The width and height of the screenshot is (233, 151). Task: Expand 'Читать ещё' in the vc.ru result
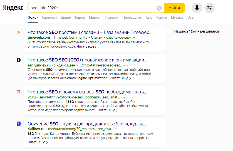(x=108, y=110)
